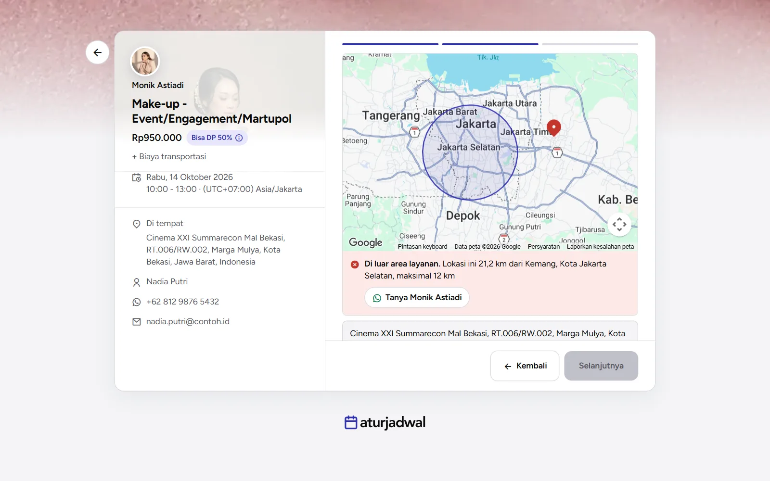This screenshot has width=770, height=481.
Task: Click the envelope icon beside the email
Action: (137, 322)
